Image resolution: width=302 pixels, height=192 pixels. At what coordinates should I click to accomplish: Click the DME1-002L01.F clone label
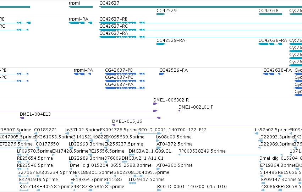(196, 107)
